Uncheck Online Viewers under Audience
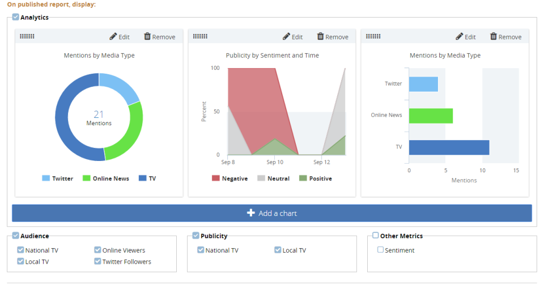This screenshot has width=544, height=284. point(97,250)
